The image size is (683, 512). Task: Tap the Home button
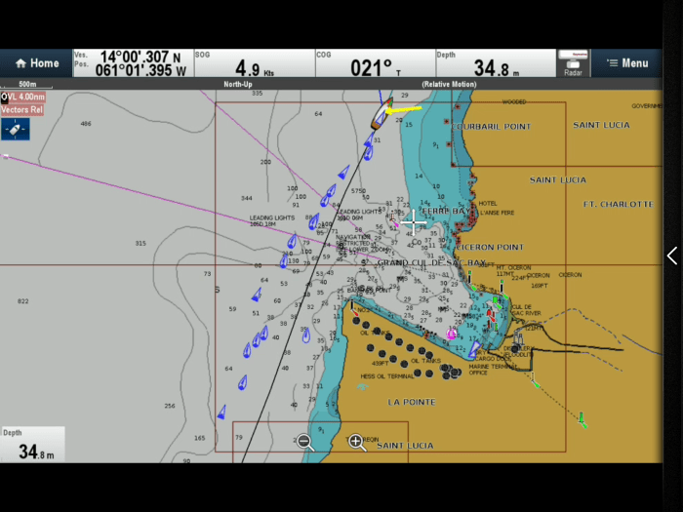(x=35, y=63)
